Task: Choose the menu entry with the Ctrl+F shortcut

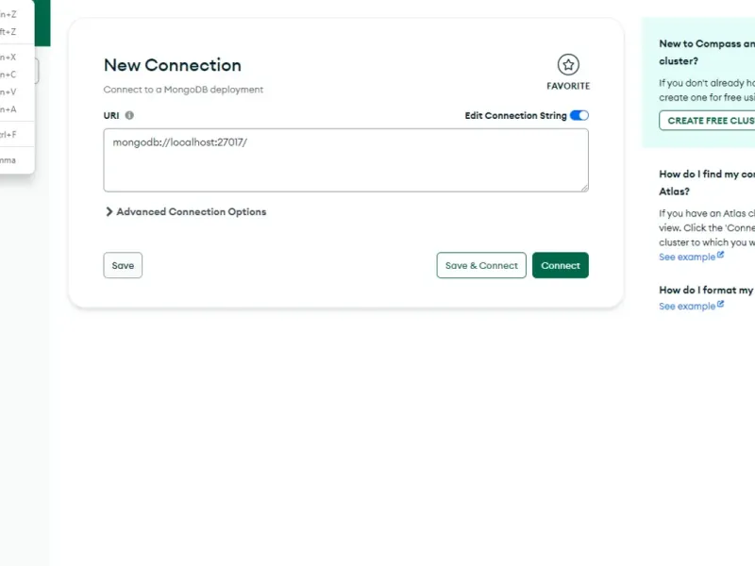Action: click(x=11, y=134)
